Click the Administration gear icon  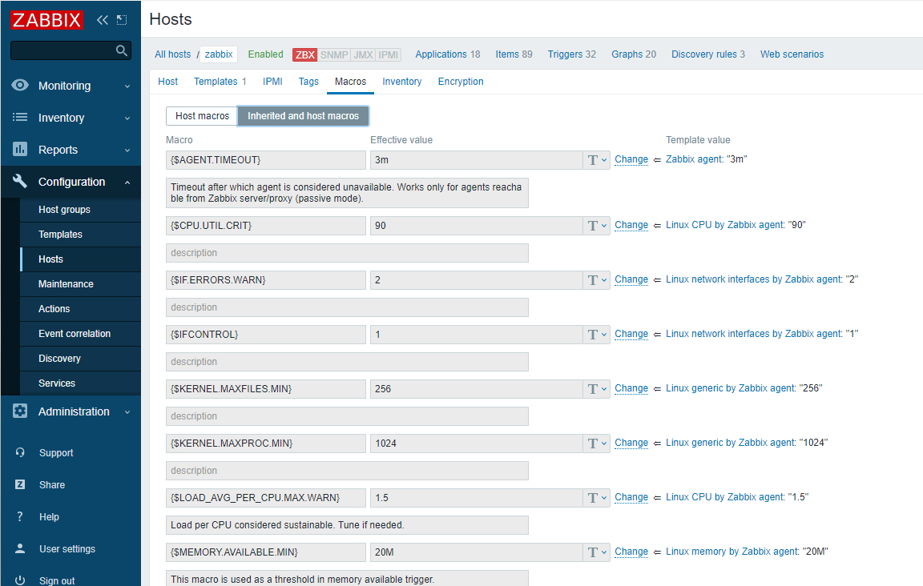pos(20,411)
